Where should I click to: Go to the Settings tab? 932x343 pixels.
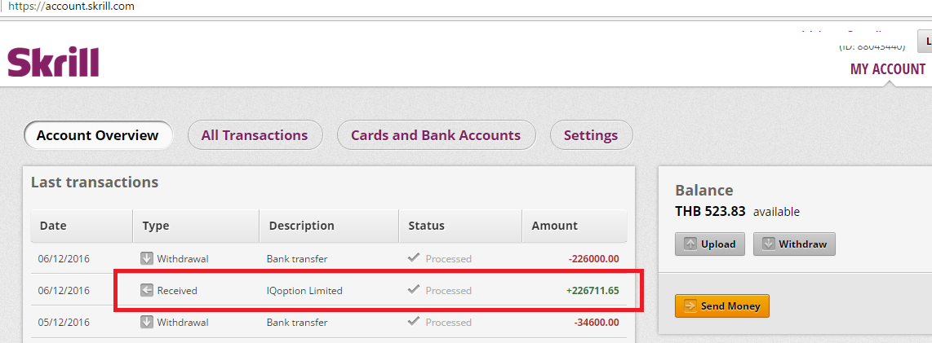pyautogui.click(x=591, y=135)
